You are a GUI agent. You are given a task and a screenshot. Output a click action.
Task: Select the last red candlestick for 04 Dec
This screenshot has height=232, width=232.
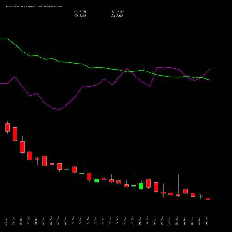pyautogui.click(x=208, y=199)
